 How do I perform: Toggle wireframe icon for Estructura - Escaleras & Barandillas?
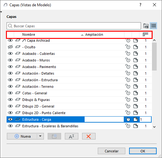tap(18, 126)
